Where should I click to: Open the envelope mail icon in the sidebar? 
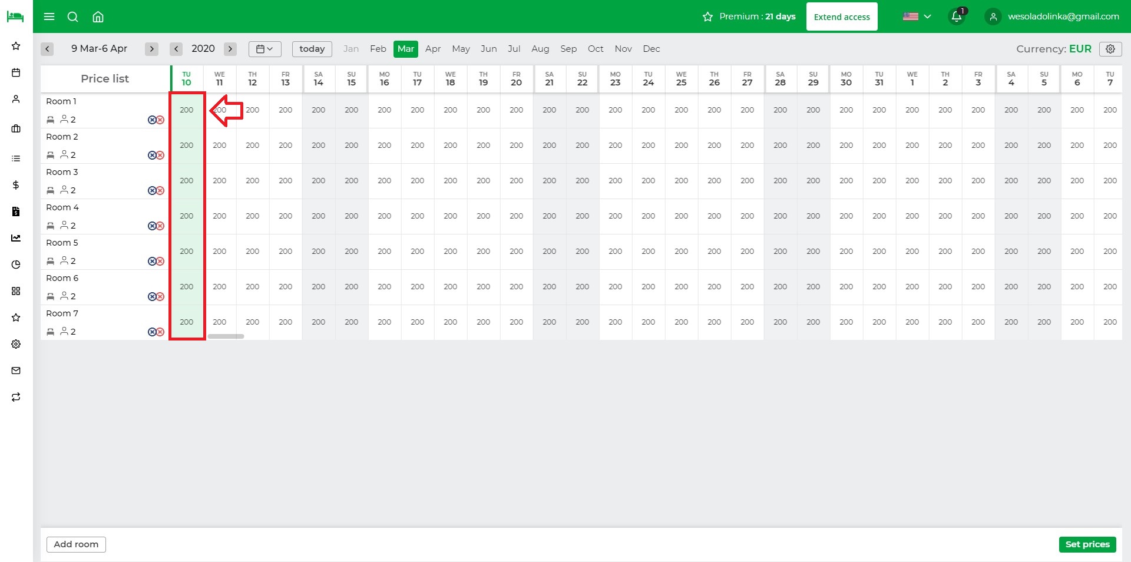point(16,371)
